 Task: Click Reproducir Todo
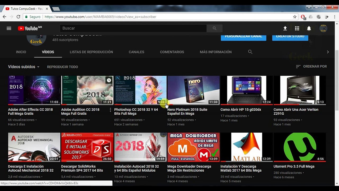tap(63, 67)
